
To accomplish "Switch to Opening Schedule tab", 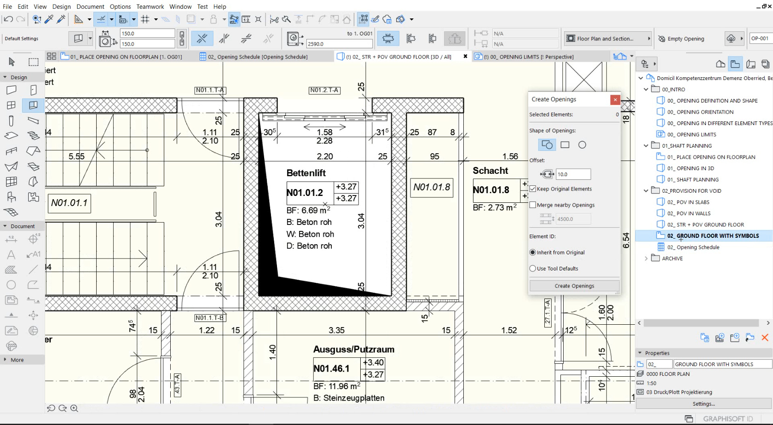I will click(x=258, y=57).
